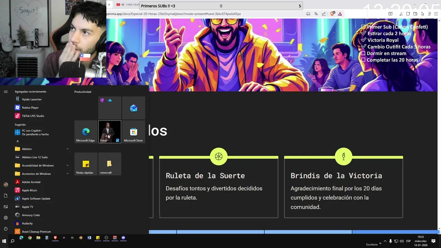Image resolution: width=441 pixels, height=248 pixels.
Task: Select the Brindis de la Victoria card
Action: point(343,187)
